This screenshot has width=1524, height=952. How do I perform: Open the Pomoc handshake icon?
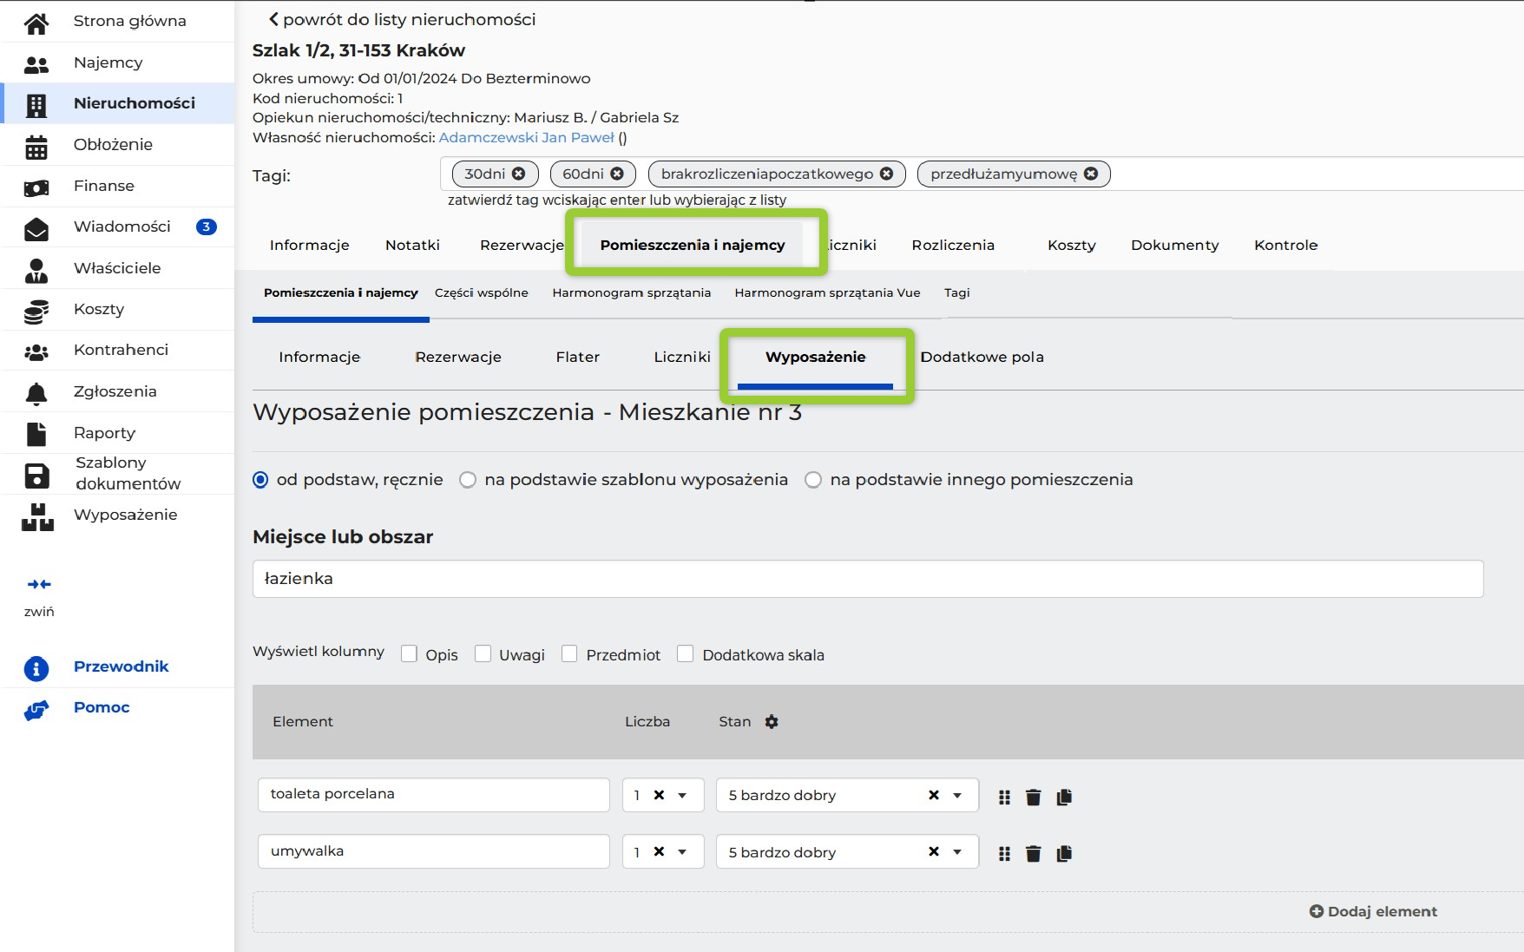pyautogui.click(x=36, y=710)
